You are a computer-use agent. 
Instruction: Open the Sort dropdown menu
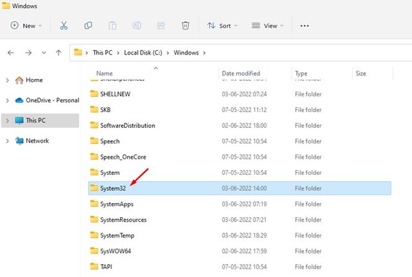[222, 26]
